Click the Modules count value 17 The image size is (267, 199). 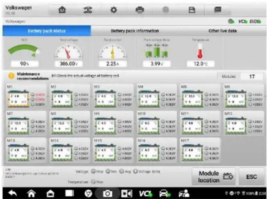click(x=252, y=77)
